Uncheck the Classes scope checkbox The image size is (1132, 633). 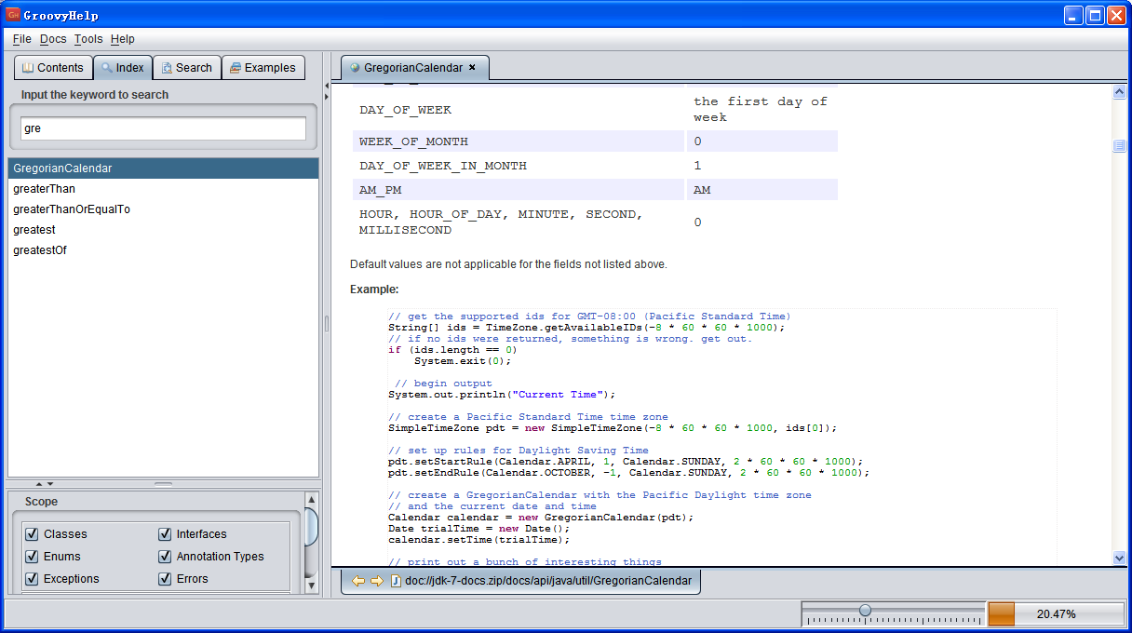tap(33, 534)
